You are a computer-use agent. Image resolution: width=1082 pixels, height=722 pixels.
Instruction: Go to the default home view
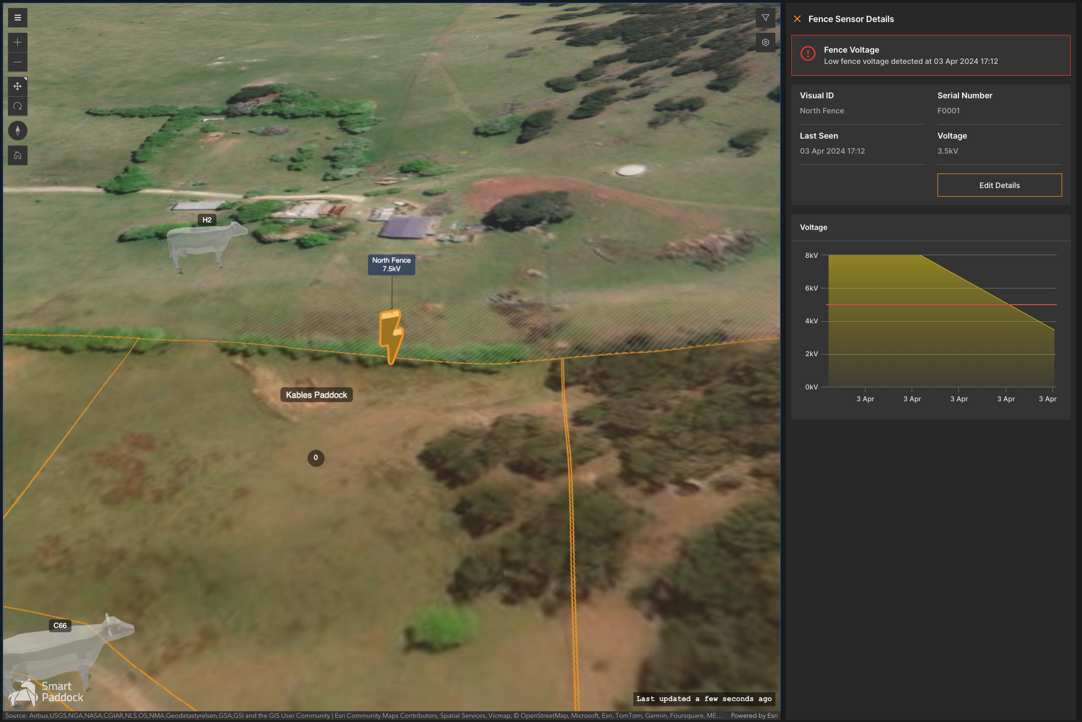(18, 155)
